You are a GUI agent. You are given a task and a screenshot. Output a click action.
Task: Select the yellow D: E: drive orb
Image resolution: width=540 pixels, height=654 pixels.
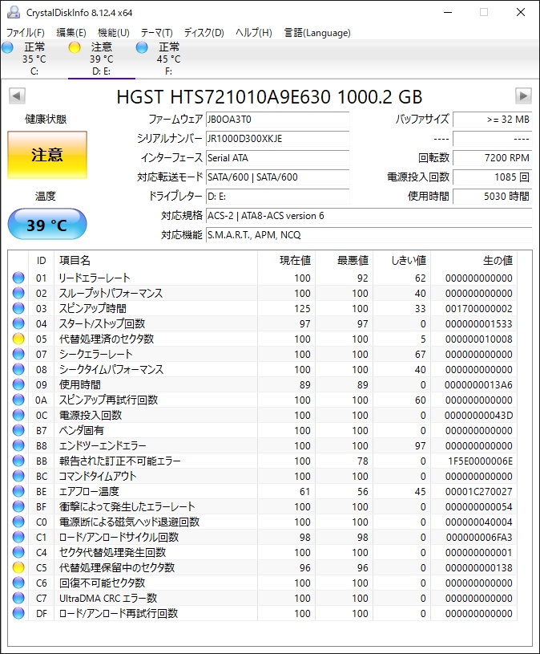point(75,47)
